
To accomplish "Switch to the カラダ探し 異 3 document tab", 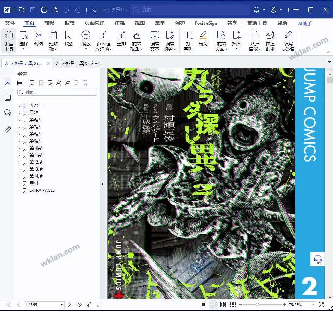I will (78, 63).
